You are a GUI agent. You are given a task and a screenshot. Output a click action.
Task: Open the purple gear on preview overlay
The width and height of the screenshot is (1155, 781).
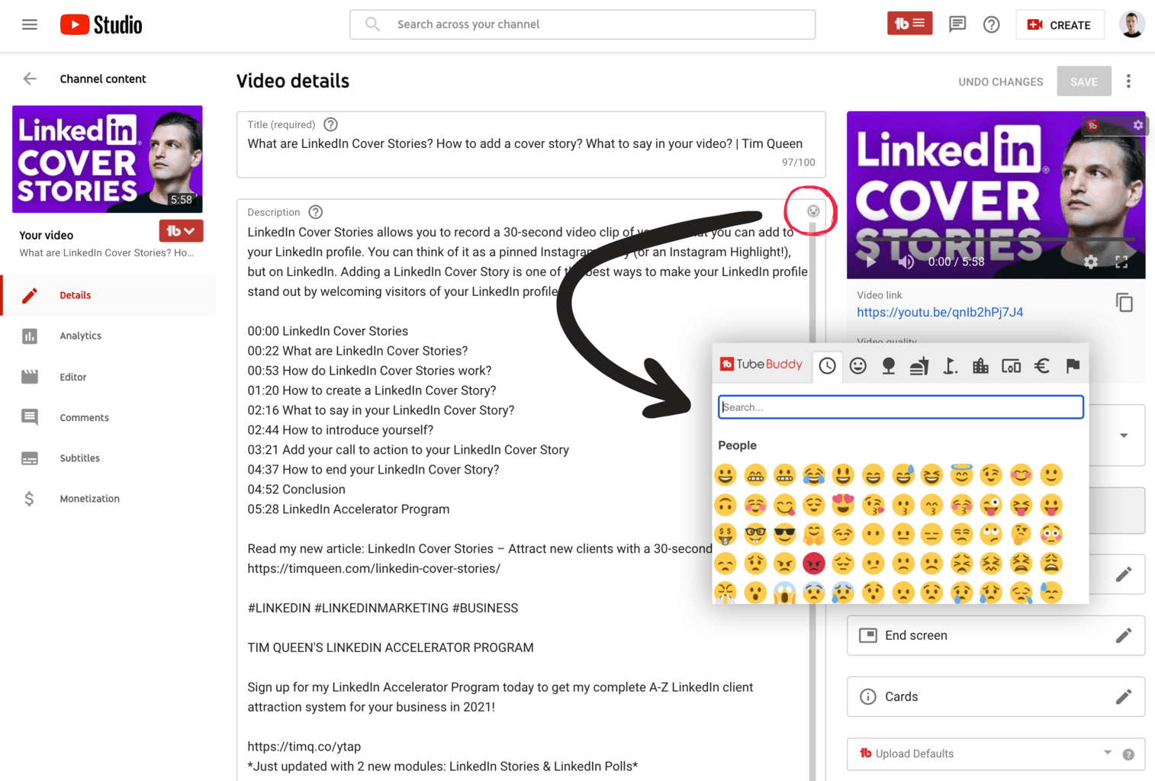(1137, 125)
